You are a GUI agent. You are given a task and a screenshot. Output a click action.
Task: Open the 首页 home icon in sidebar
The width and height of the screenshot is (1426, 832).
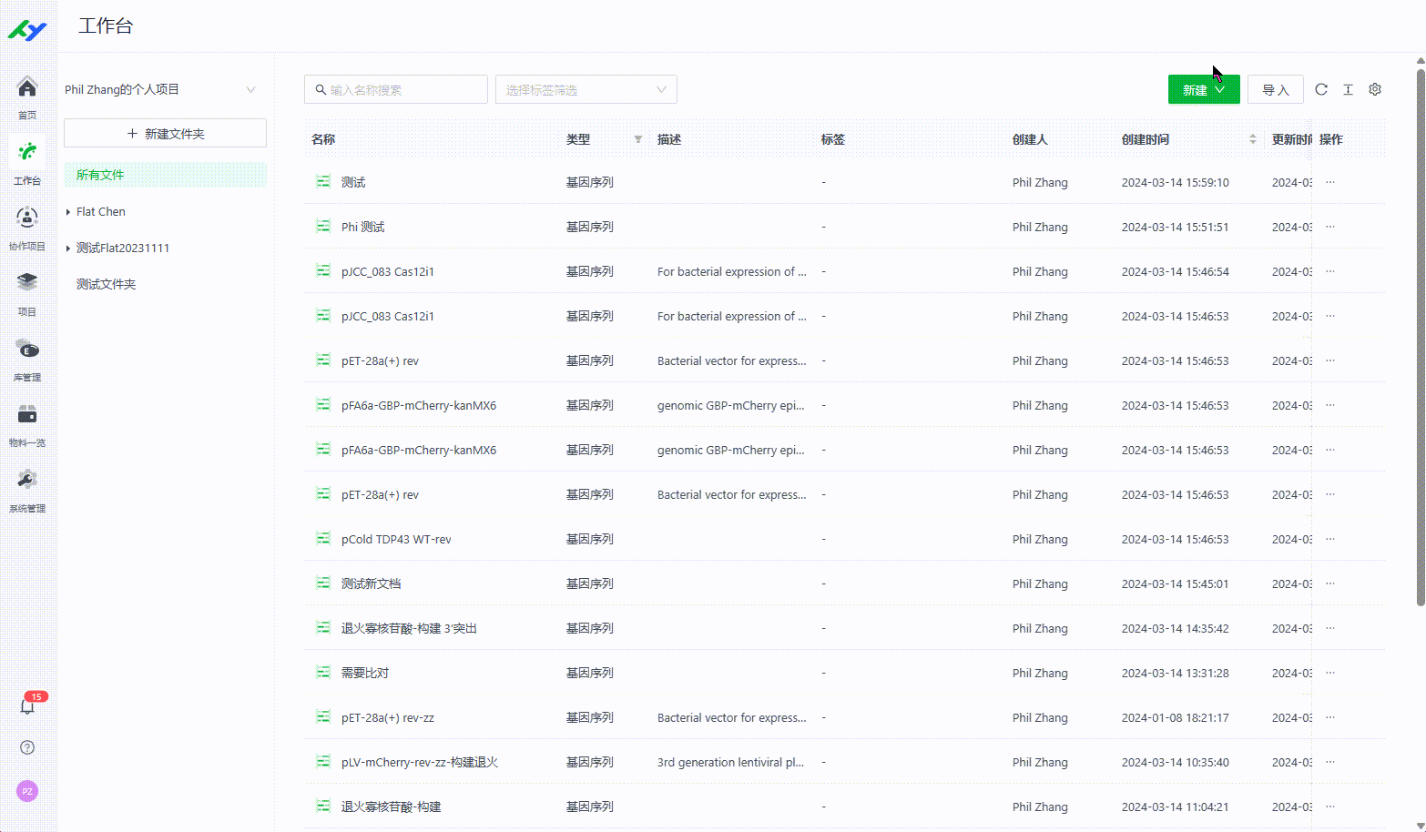[x=27, y=88]
